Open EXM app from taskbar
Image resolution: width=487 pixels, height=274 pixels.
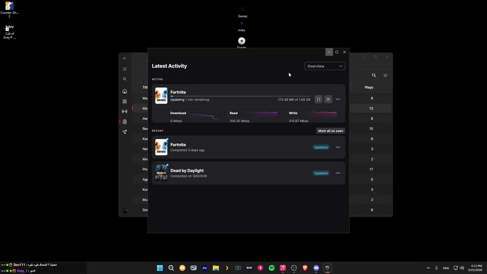[249, 268]
